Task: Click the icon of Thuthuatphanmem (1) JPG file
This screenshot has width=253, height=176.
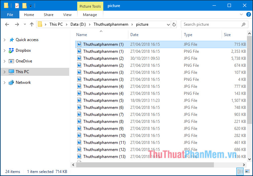Action: tap(79, 44)
